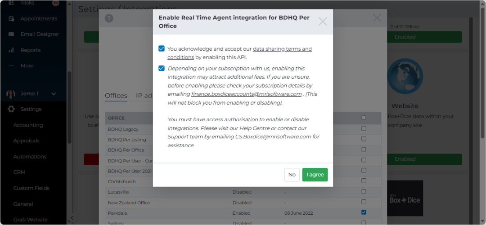Viewport: 486px width, 225px height.
Task: Open CRM settings
Action: pyautogui.click(x=19, y=172)
